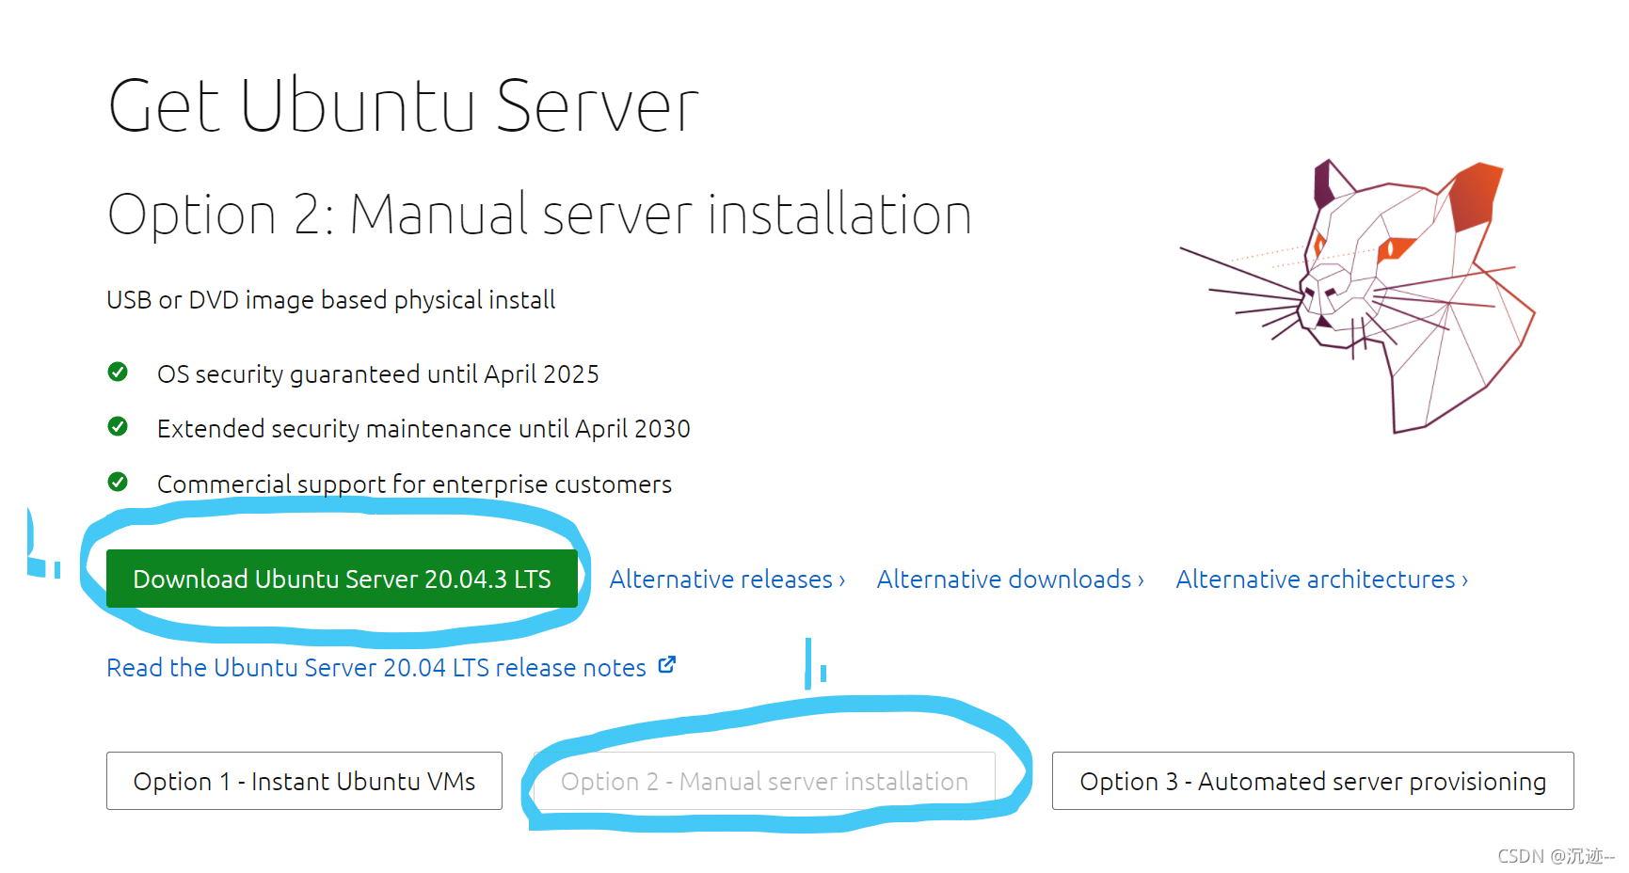Click the checkmark next to Extended security maintenance
Screen dimensions: 1629x873
coord(118,427)
